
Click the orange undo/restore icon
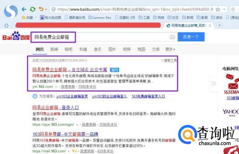[41, 9]
